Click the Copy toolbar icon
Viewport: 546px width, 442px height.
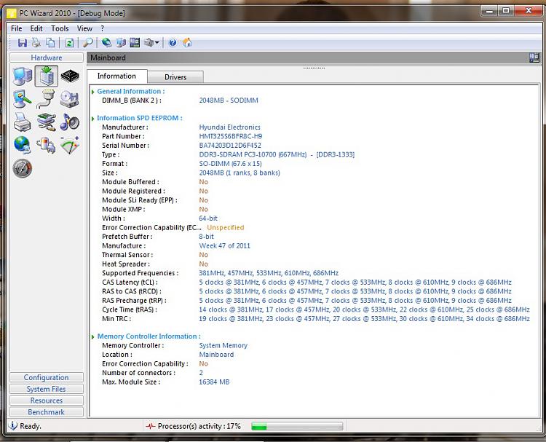pyautogui.click(x=51, y=43)
